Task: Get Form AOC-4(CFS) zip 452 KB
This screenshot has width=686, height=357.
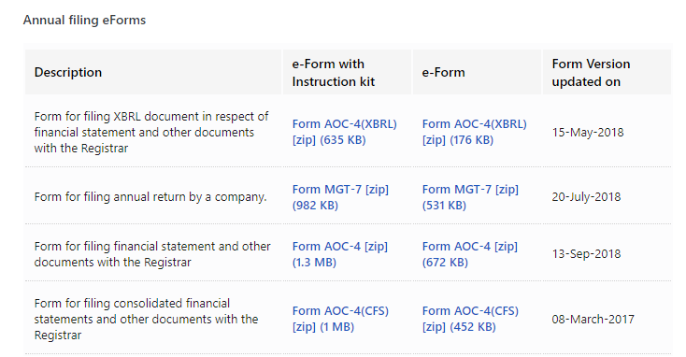Action: tap(470, 319)
